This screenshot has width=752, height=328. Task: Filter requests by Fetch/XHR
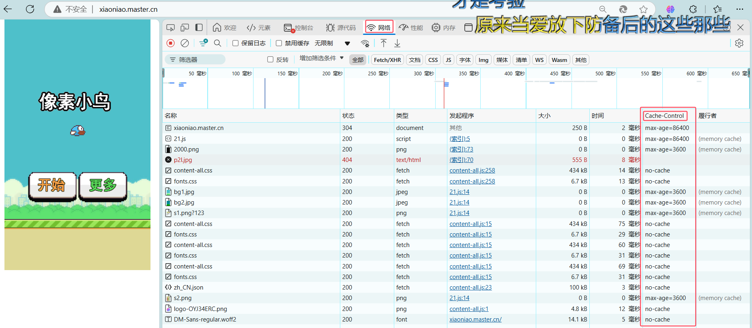click(387, 60)
